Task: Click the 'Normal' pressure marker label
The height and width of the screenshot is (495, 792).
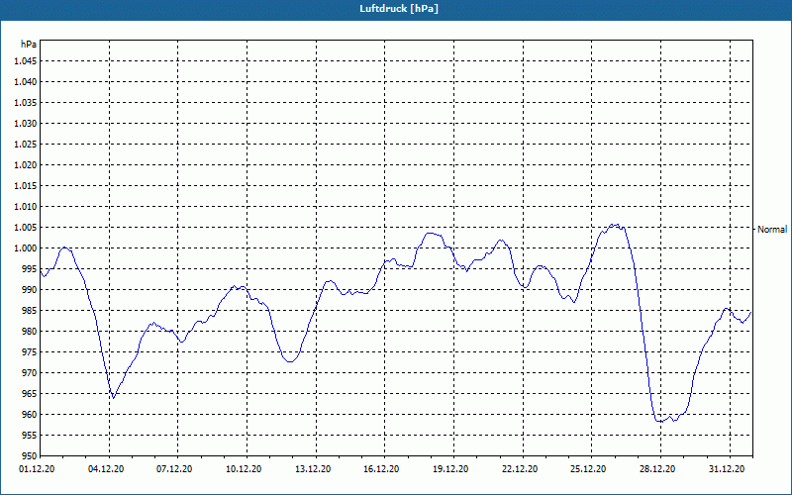Action: [x=772, y=230]
